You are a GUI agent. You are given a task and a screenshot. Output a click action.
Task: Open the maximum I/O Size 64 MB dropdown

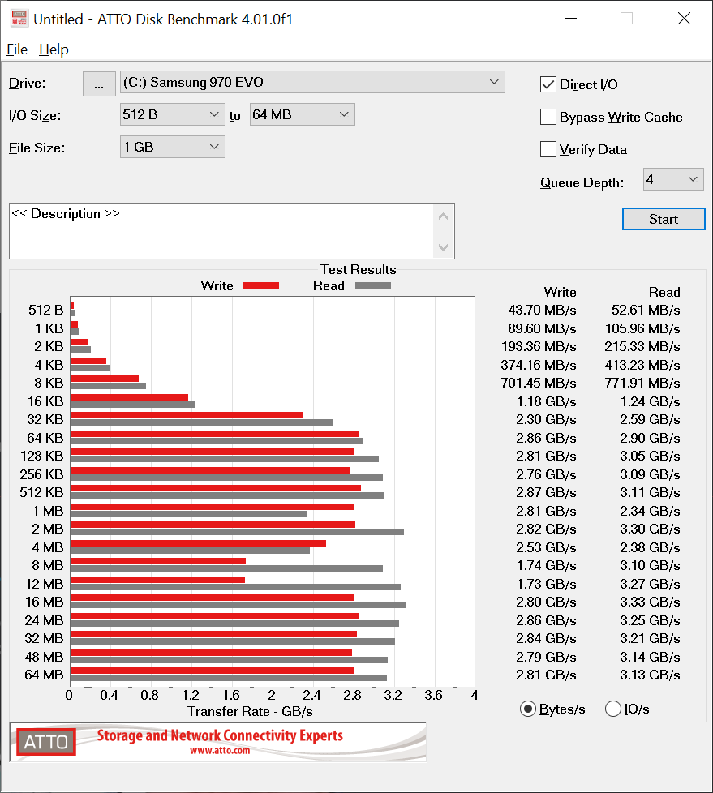pos(302,115)
